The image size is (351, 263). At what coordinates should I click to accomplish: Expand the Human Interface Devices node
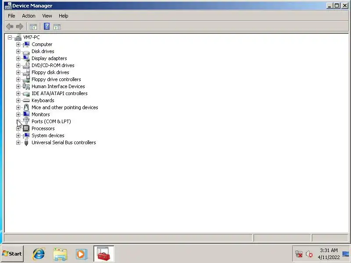18,86
